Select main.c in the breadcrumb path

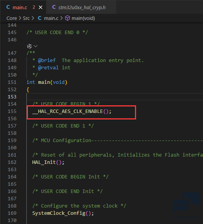click(51, 18)
